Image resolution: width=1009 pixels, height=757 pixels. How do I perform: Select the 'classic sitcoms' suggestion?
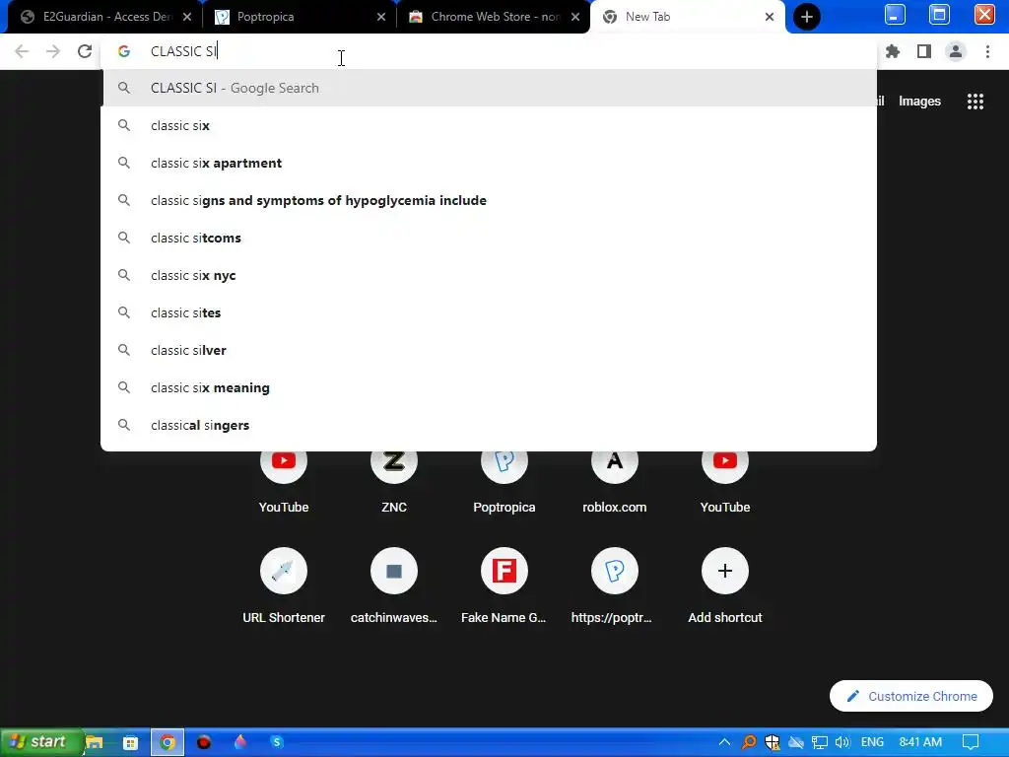point(489,238)
